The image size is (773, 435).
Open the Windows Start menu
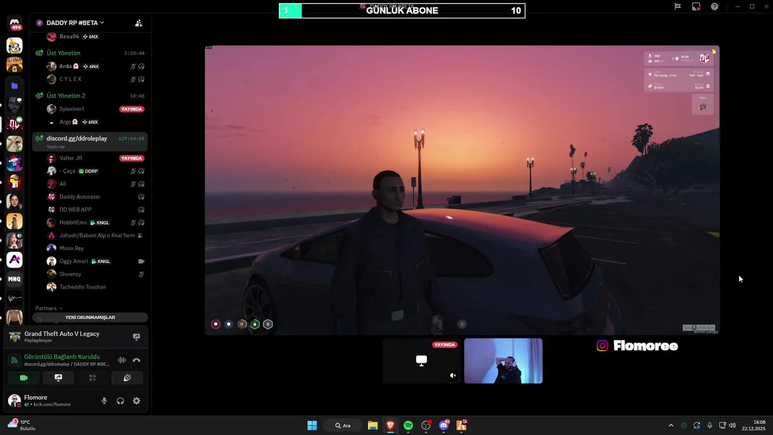click(312, 425)
